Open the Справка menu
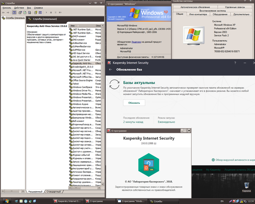Viewport: 255px width, 204px height. coord(39,8)
